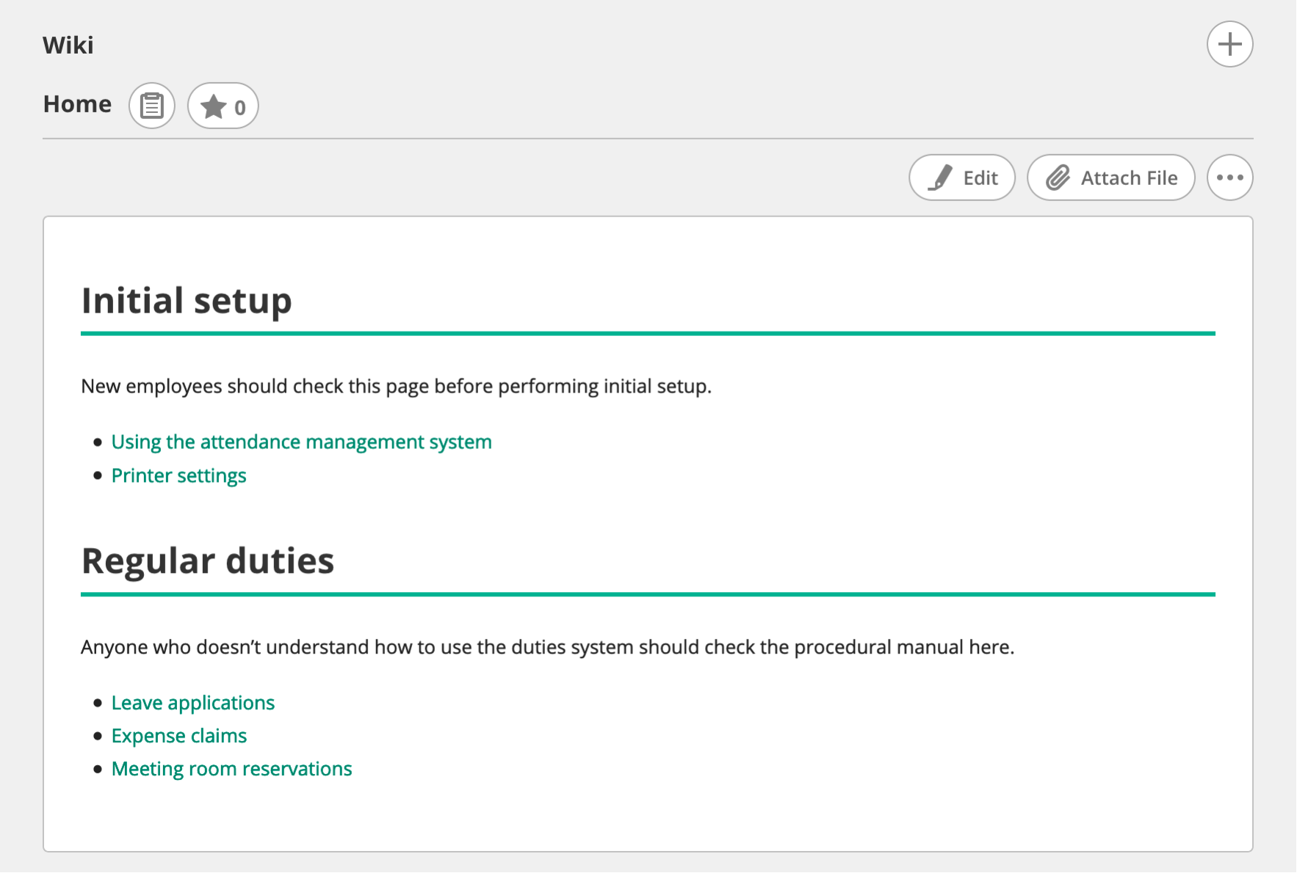Image resolution: width=1297 pixels, height=873 pixels.
Task: Click the Wiki section title
Action: pyautogui.click(x=68, y=45)
